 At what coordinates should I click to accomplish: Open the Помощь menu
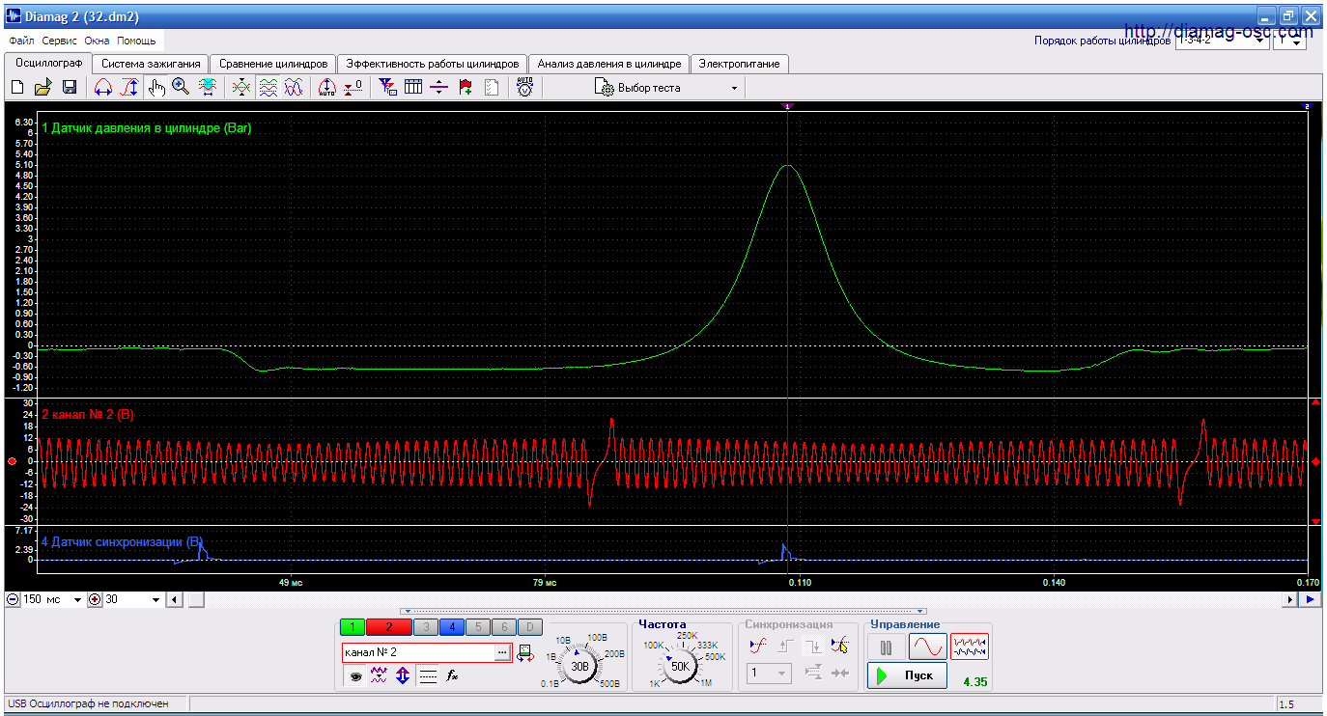tap(136, 41)
